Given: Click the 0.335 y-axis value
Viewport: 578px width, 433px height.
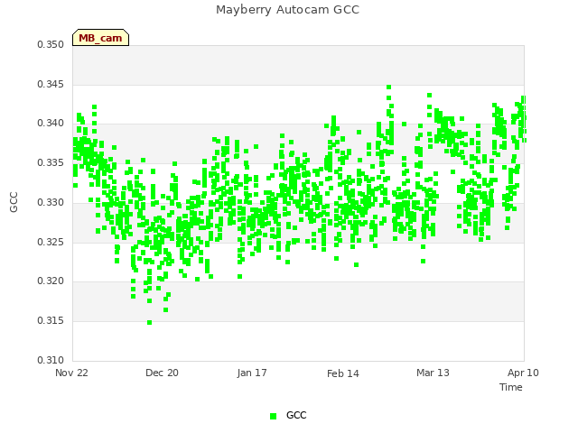Looking at the screenshot, I should coord(51,162).
